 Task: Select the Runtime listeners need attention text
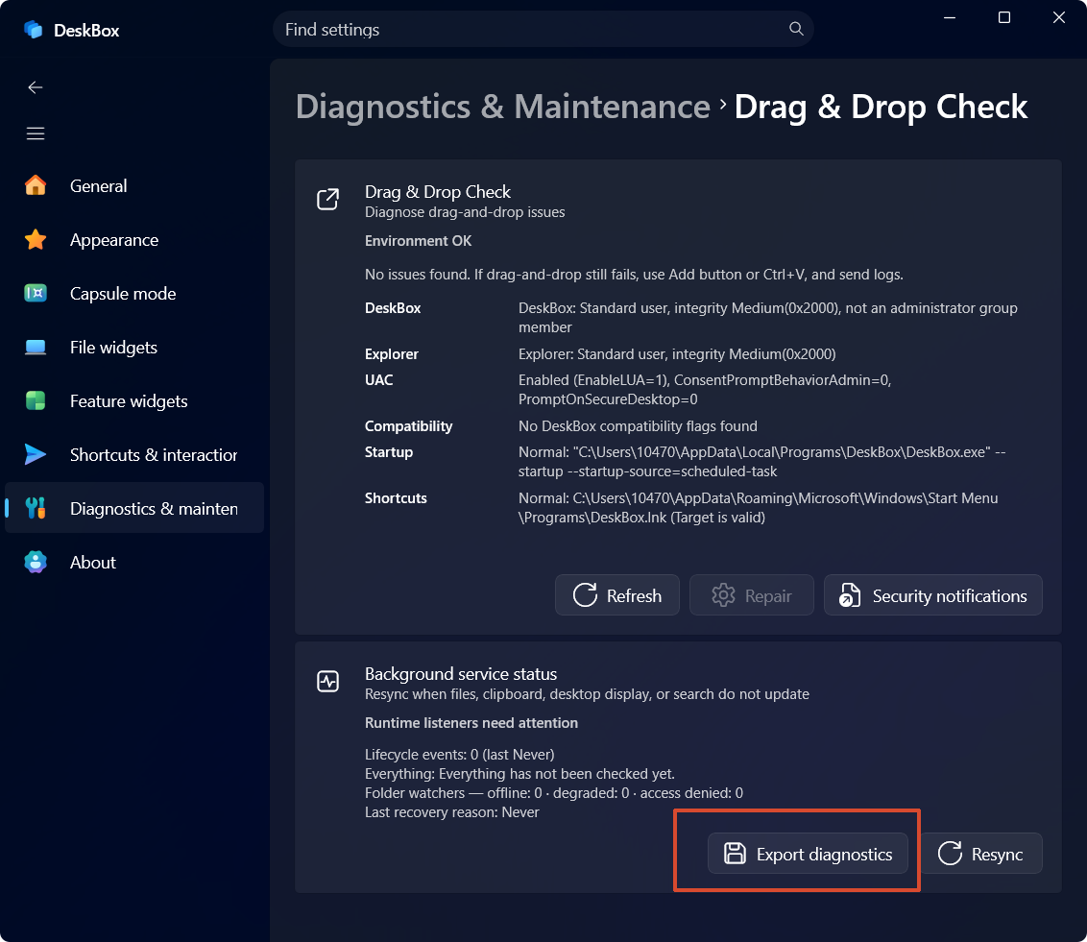tap(471, 722)
